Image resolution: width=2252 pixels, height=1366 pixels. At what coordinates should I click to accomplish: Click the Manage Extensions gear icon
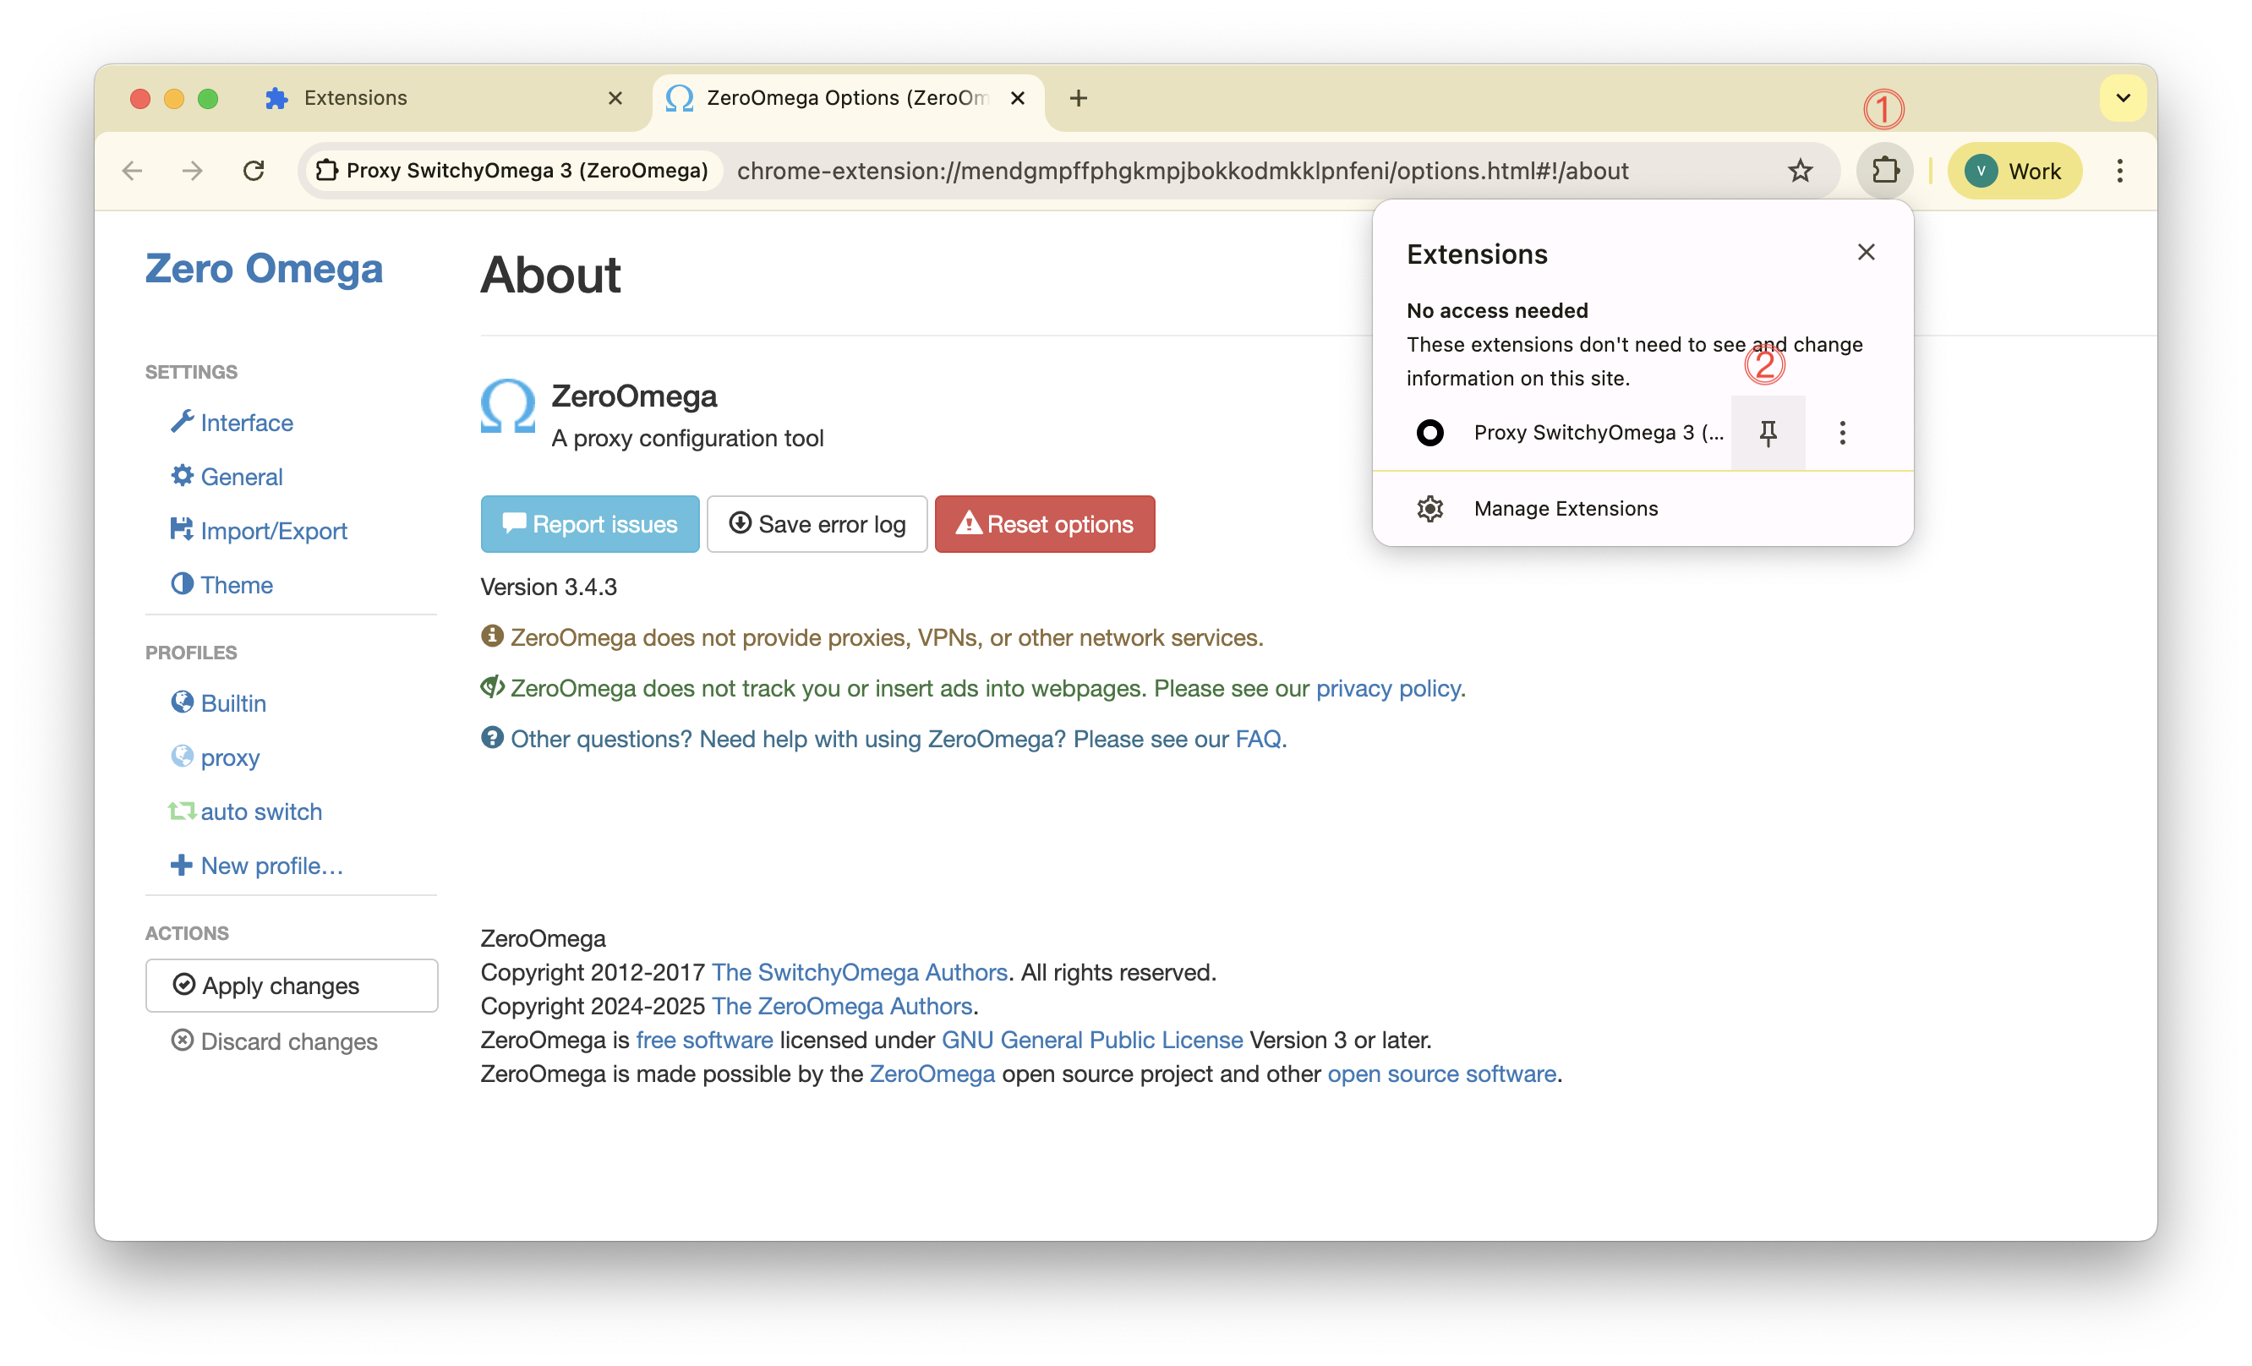coord(1429,509)
